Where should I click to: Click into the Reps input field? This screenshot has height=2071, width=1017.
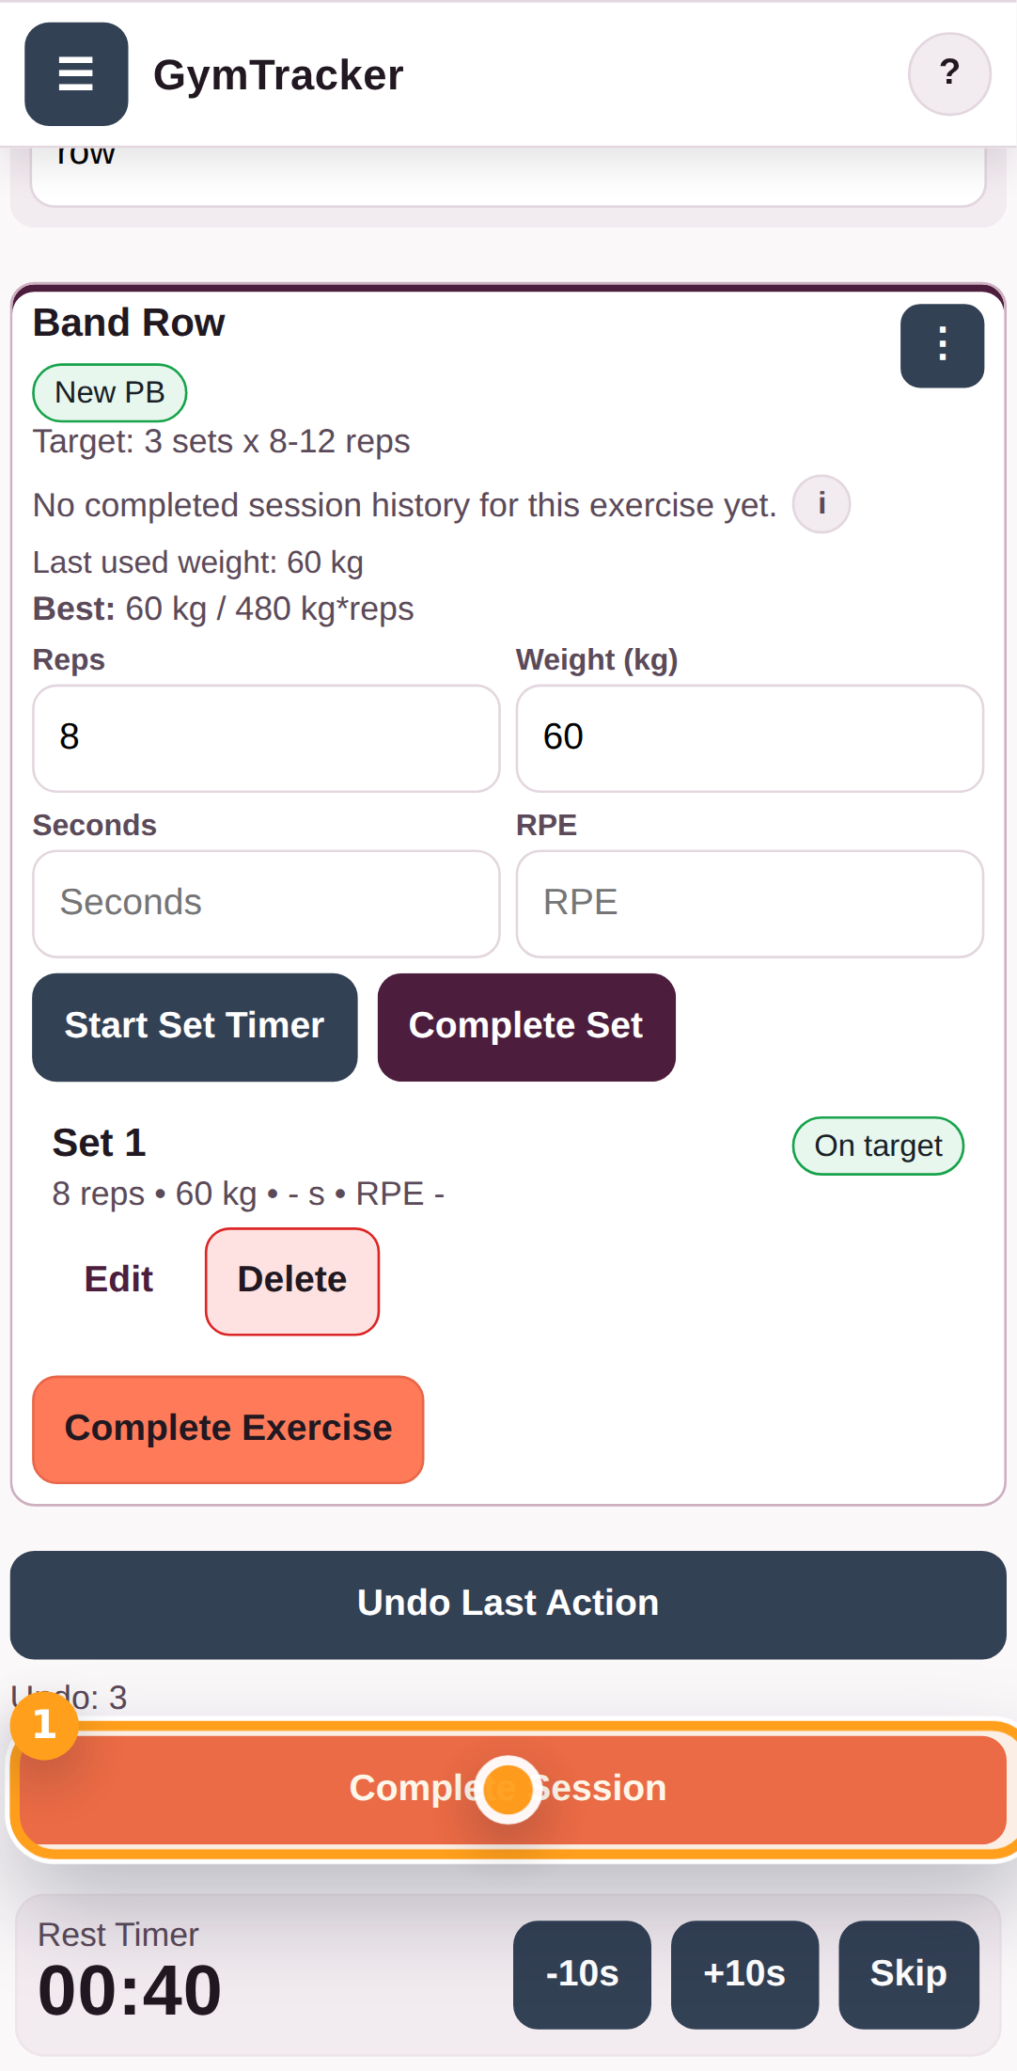[266, 738]
